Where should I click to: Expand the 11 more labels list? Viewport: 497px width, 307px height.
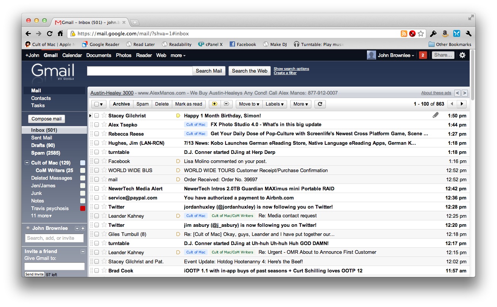41,216
